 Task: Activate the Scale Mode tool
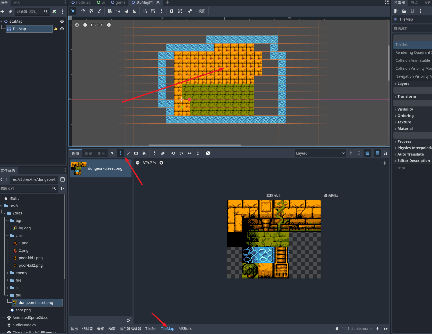coord(100,11)
